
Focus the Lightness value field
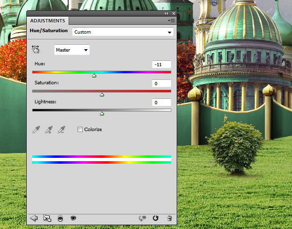tap(162, 102)
